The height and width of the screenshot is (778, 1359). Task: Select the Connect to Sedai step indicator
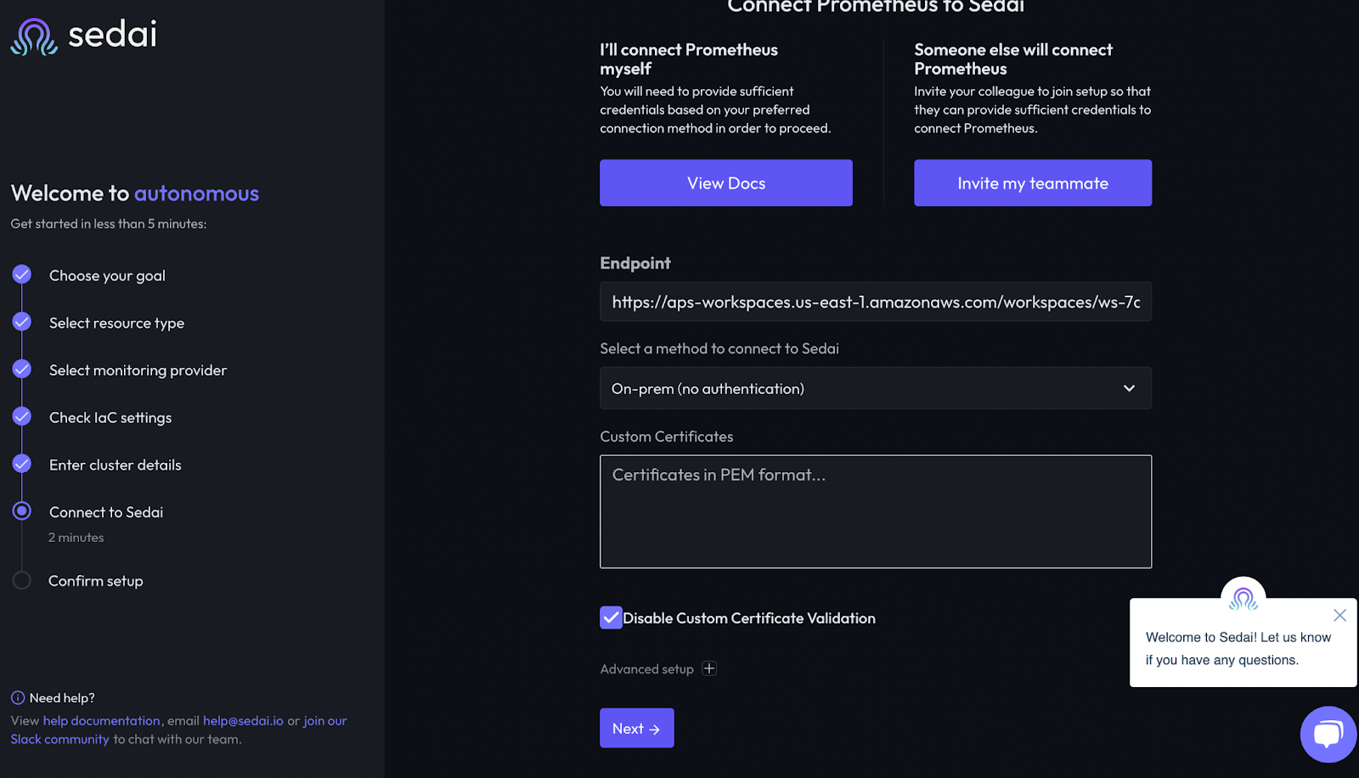21,510
